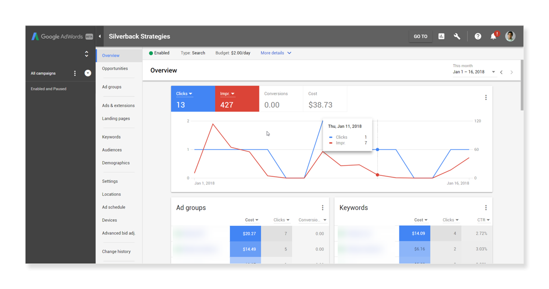Click the $20.27 cost cell
549x289 pixels.
coord(246,233)
